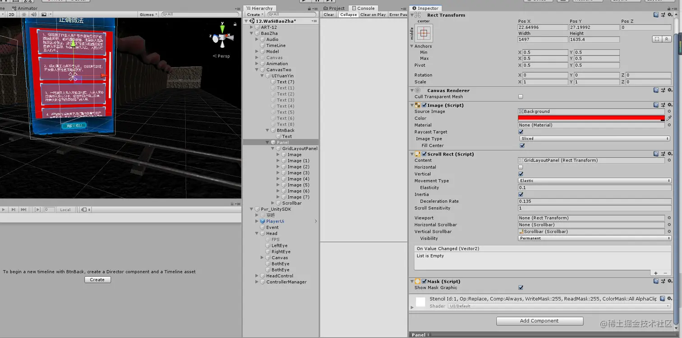682x338 pixels.
Task: Open Shader UI/Default dropdown
Action: (x=559, y=306)
